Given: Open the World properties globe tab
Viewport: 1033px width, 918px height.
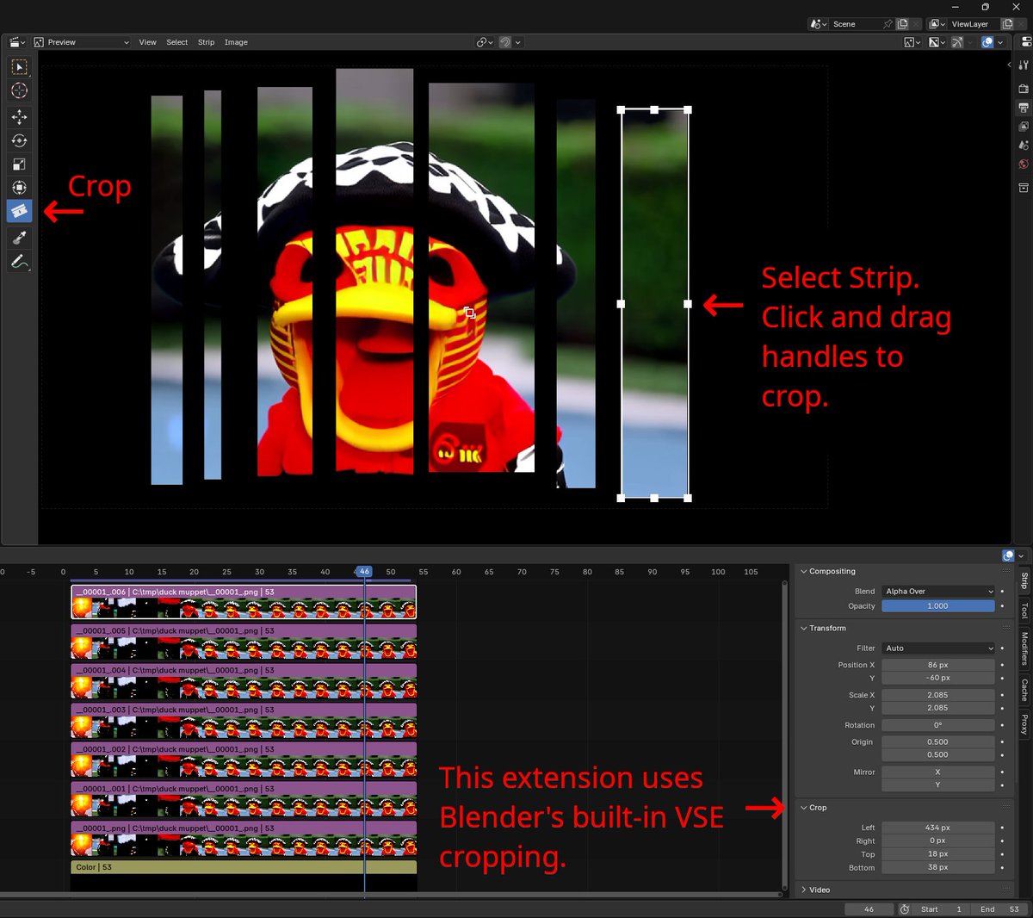Looking at the screenshot, I should 1024,164.
